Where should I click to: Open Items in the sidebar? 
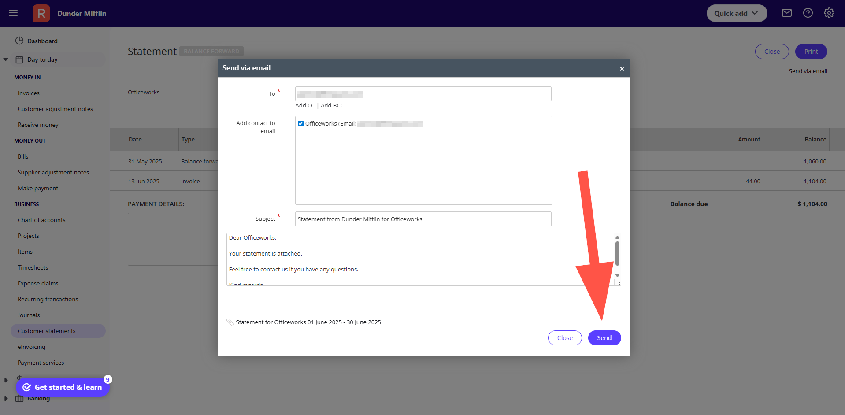click(x=25, y=252)
